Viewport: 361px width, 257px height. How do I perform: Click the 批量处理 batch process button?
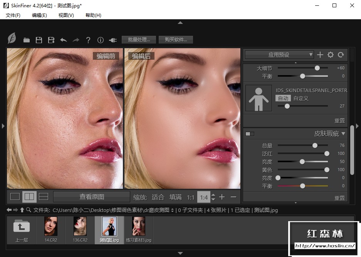[x=139, y=40]
